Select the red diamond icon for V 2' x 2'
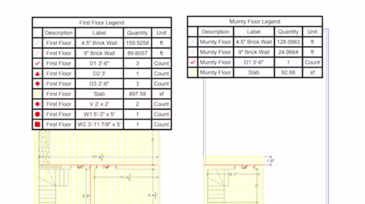The image size is (365, 204). 37,104
